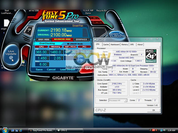This screenshot has height=133, width=178.
Task: Click the OverClocking header tab
Action: [47, 44]
